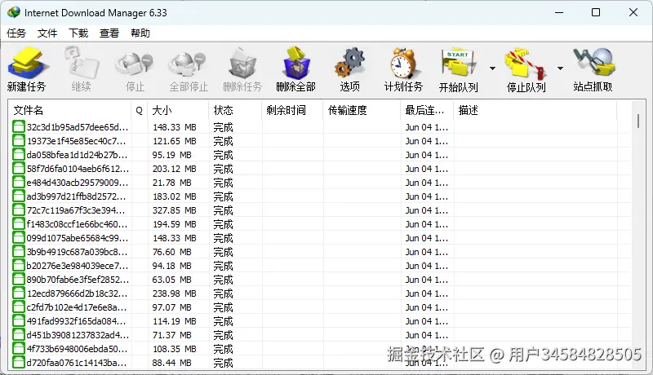Sort by Q column header
The height and width of the screenshot is (375, 653).
tap(139, 110)
